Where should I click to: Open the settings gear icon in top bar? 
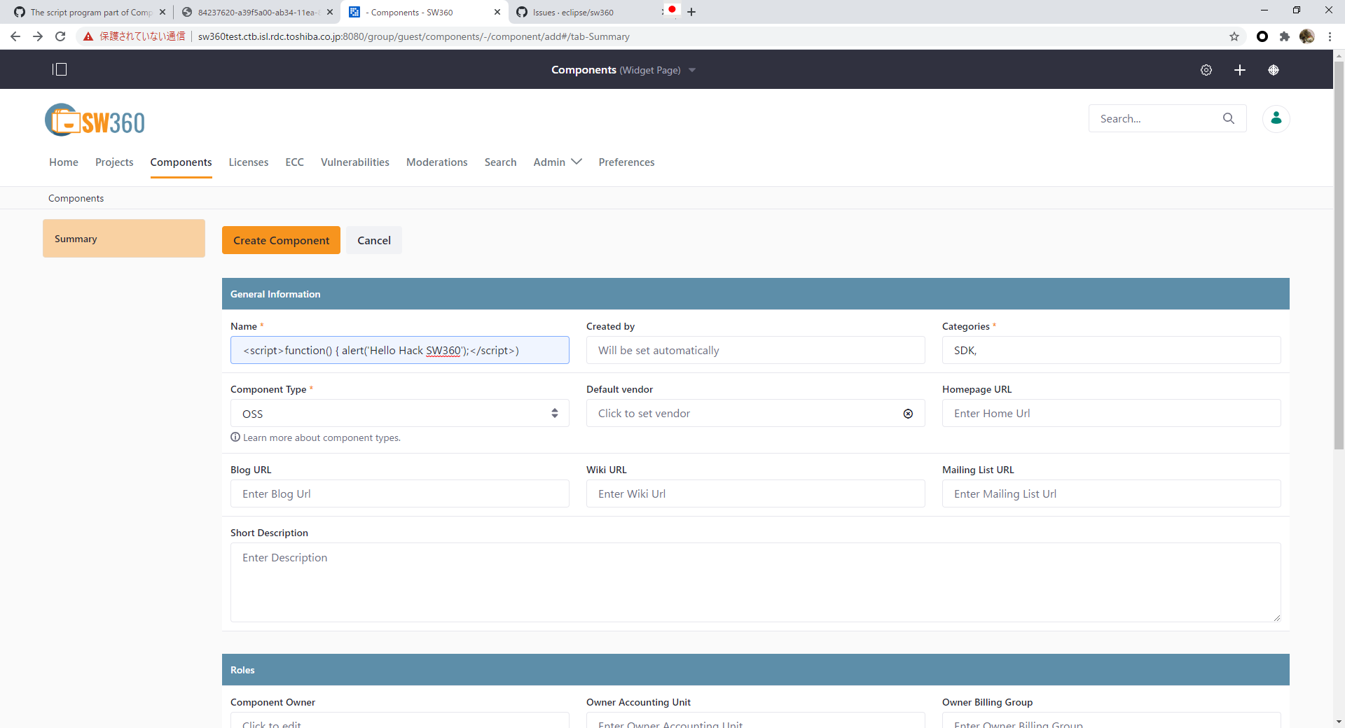[1206, 69]
